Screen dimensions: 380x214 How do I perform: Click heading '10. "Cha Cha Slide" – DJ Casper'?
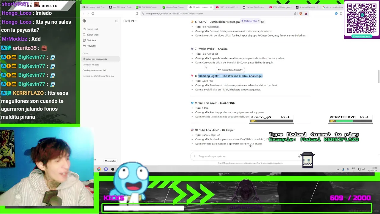(215, 130)
